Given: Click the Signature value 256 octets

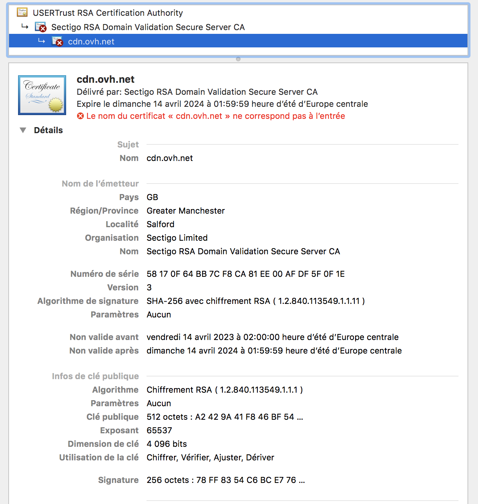Looking at the screenshot, I should point(225,480).
